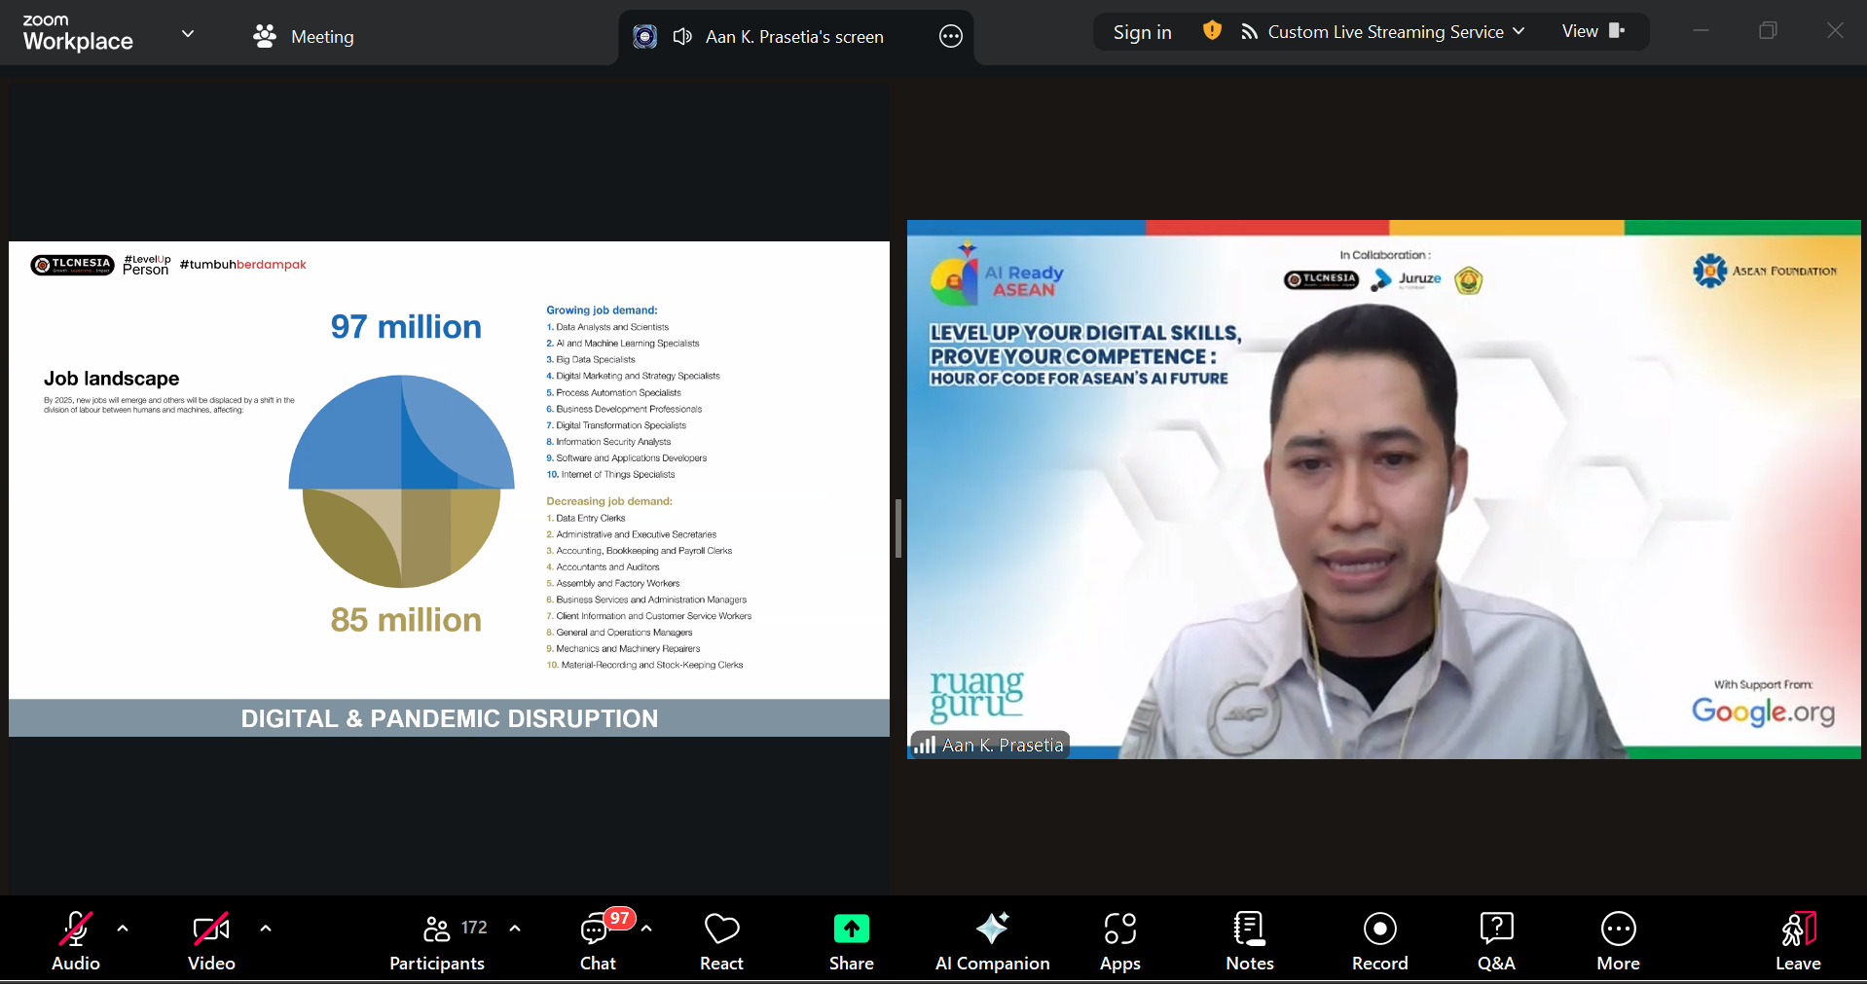Click the green Share screen icon

(851, 929)
